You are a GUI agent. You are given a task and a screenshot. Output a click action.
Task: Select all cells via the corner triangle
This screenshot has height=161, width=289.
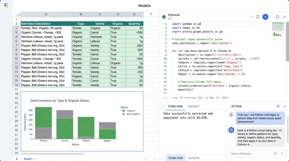tap(18, 14)
